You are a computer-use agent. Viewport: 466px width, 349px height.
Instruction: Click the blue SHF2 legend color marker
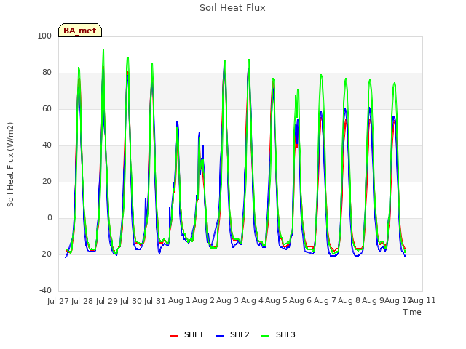219,336
